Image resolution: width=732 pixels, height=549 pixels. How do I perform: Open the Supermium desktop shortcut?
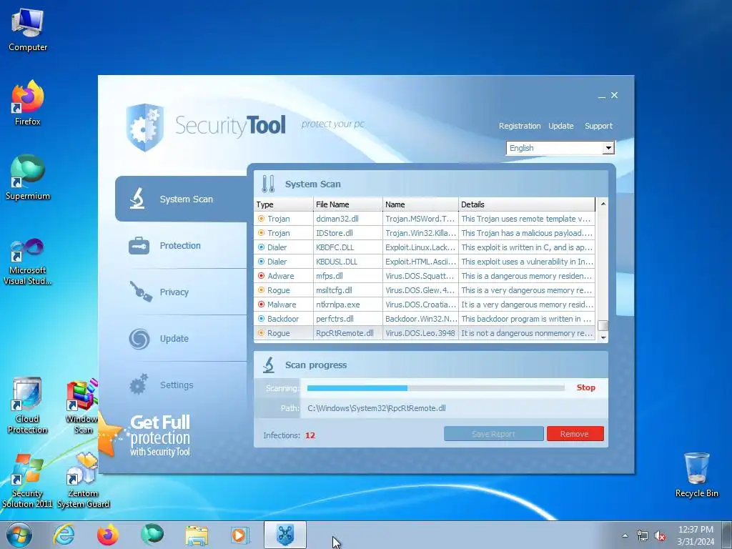[x=28, y=178]
